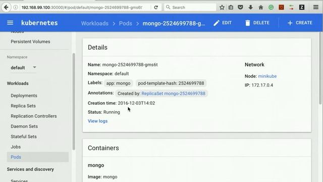
Task: Open Replication Controllers in sidebar
Action: point(34,116)
